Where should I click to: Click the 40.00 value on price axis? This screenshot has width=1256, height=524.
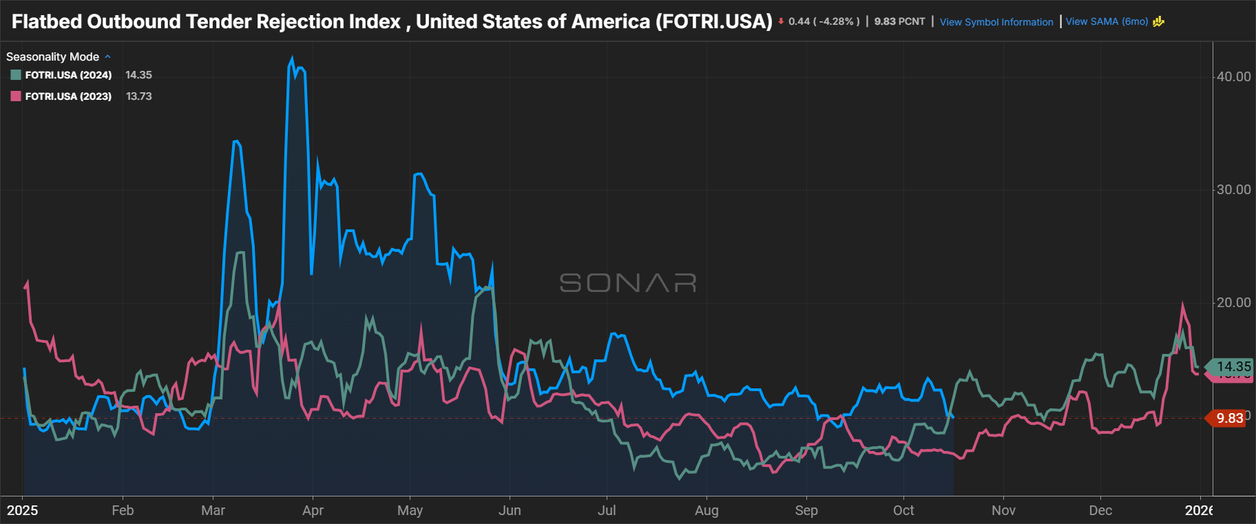(x=1233, y=76)
